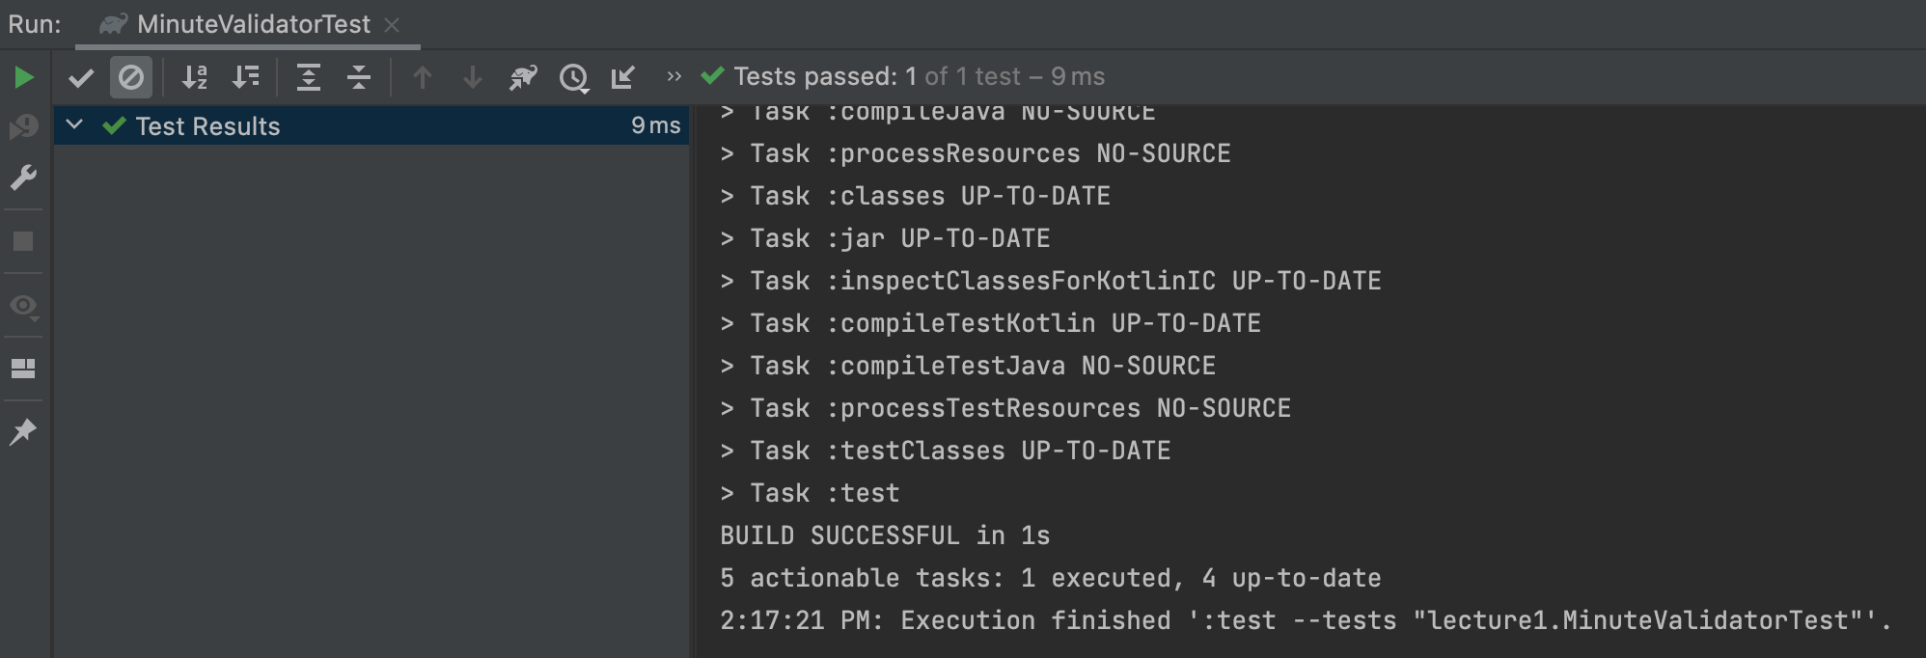Show more toolbar actions chevron

[674, 76]
